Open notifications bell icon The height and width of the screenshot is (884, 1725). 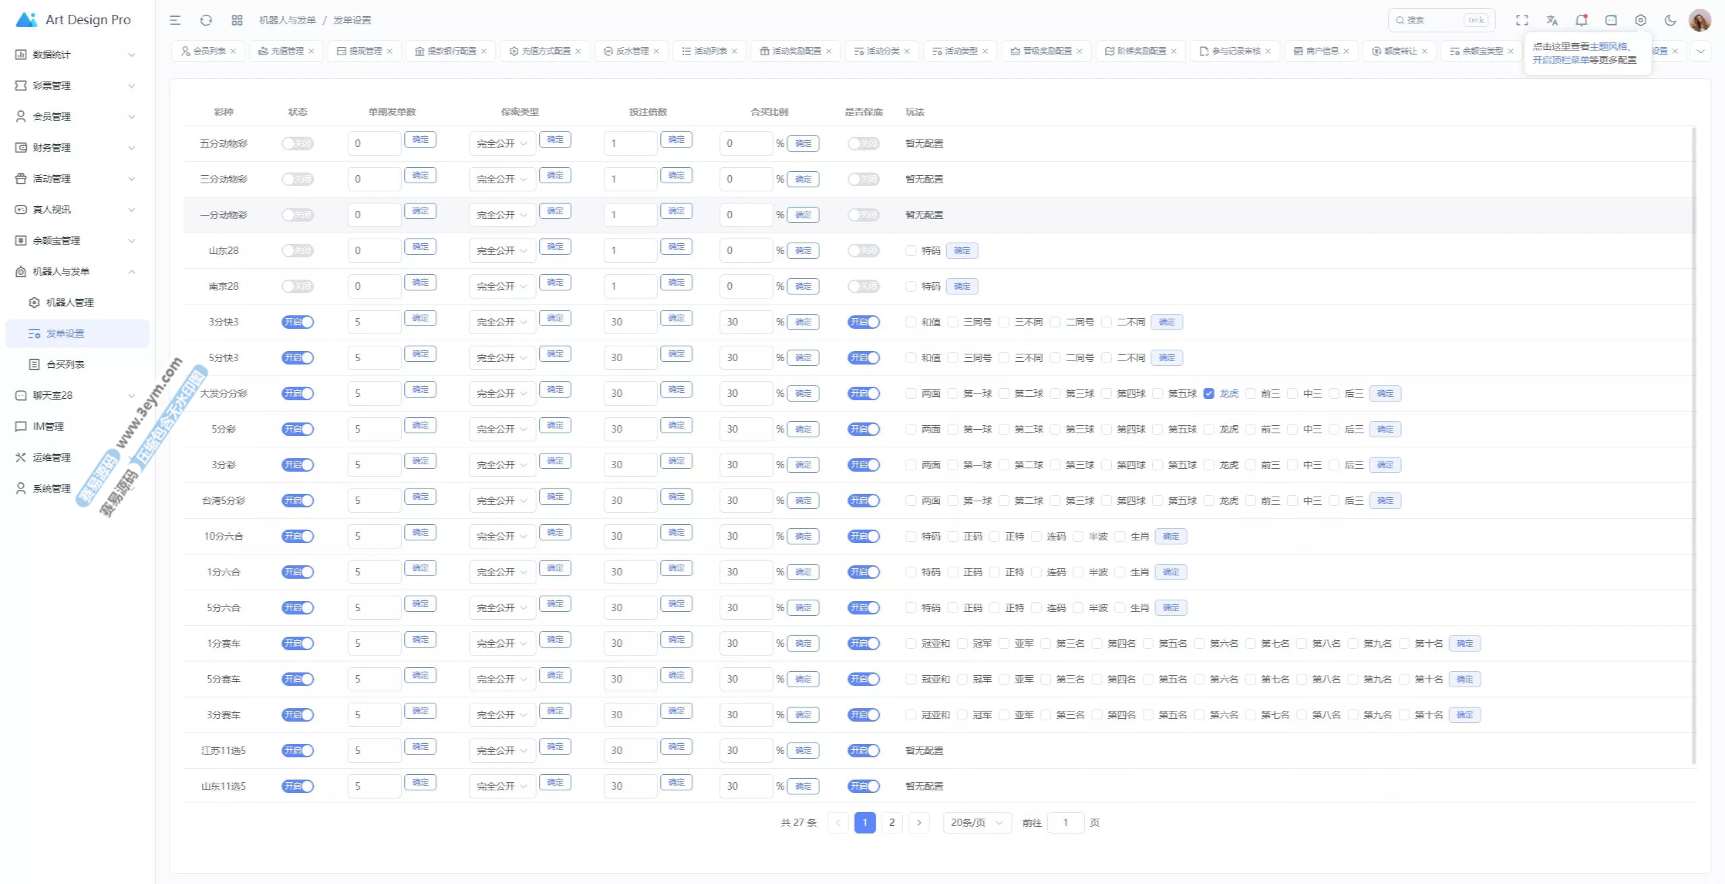[x=1581, y=20]
